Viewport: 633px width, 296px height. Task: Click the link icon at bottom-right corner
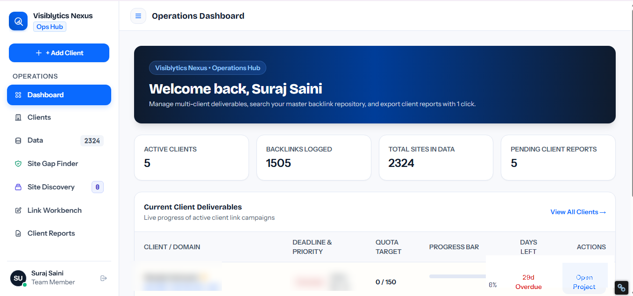coord(621,288)
